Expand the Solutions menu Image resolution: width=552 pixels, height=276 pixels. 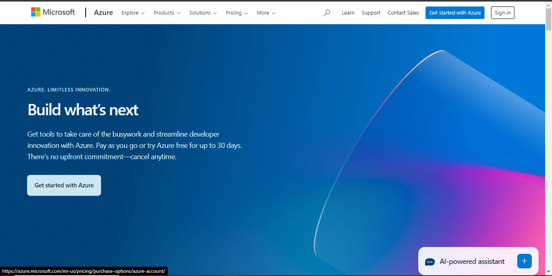click(x=203, y=13)
